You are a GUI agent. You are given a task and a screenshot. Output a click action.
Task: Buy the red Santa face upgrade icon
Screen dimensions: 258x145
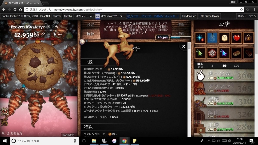tap(212, 53)
